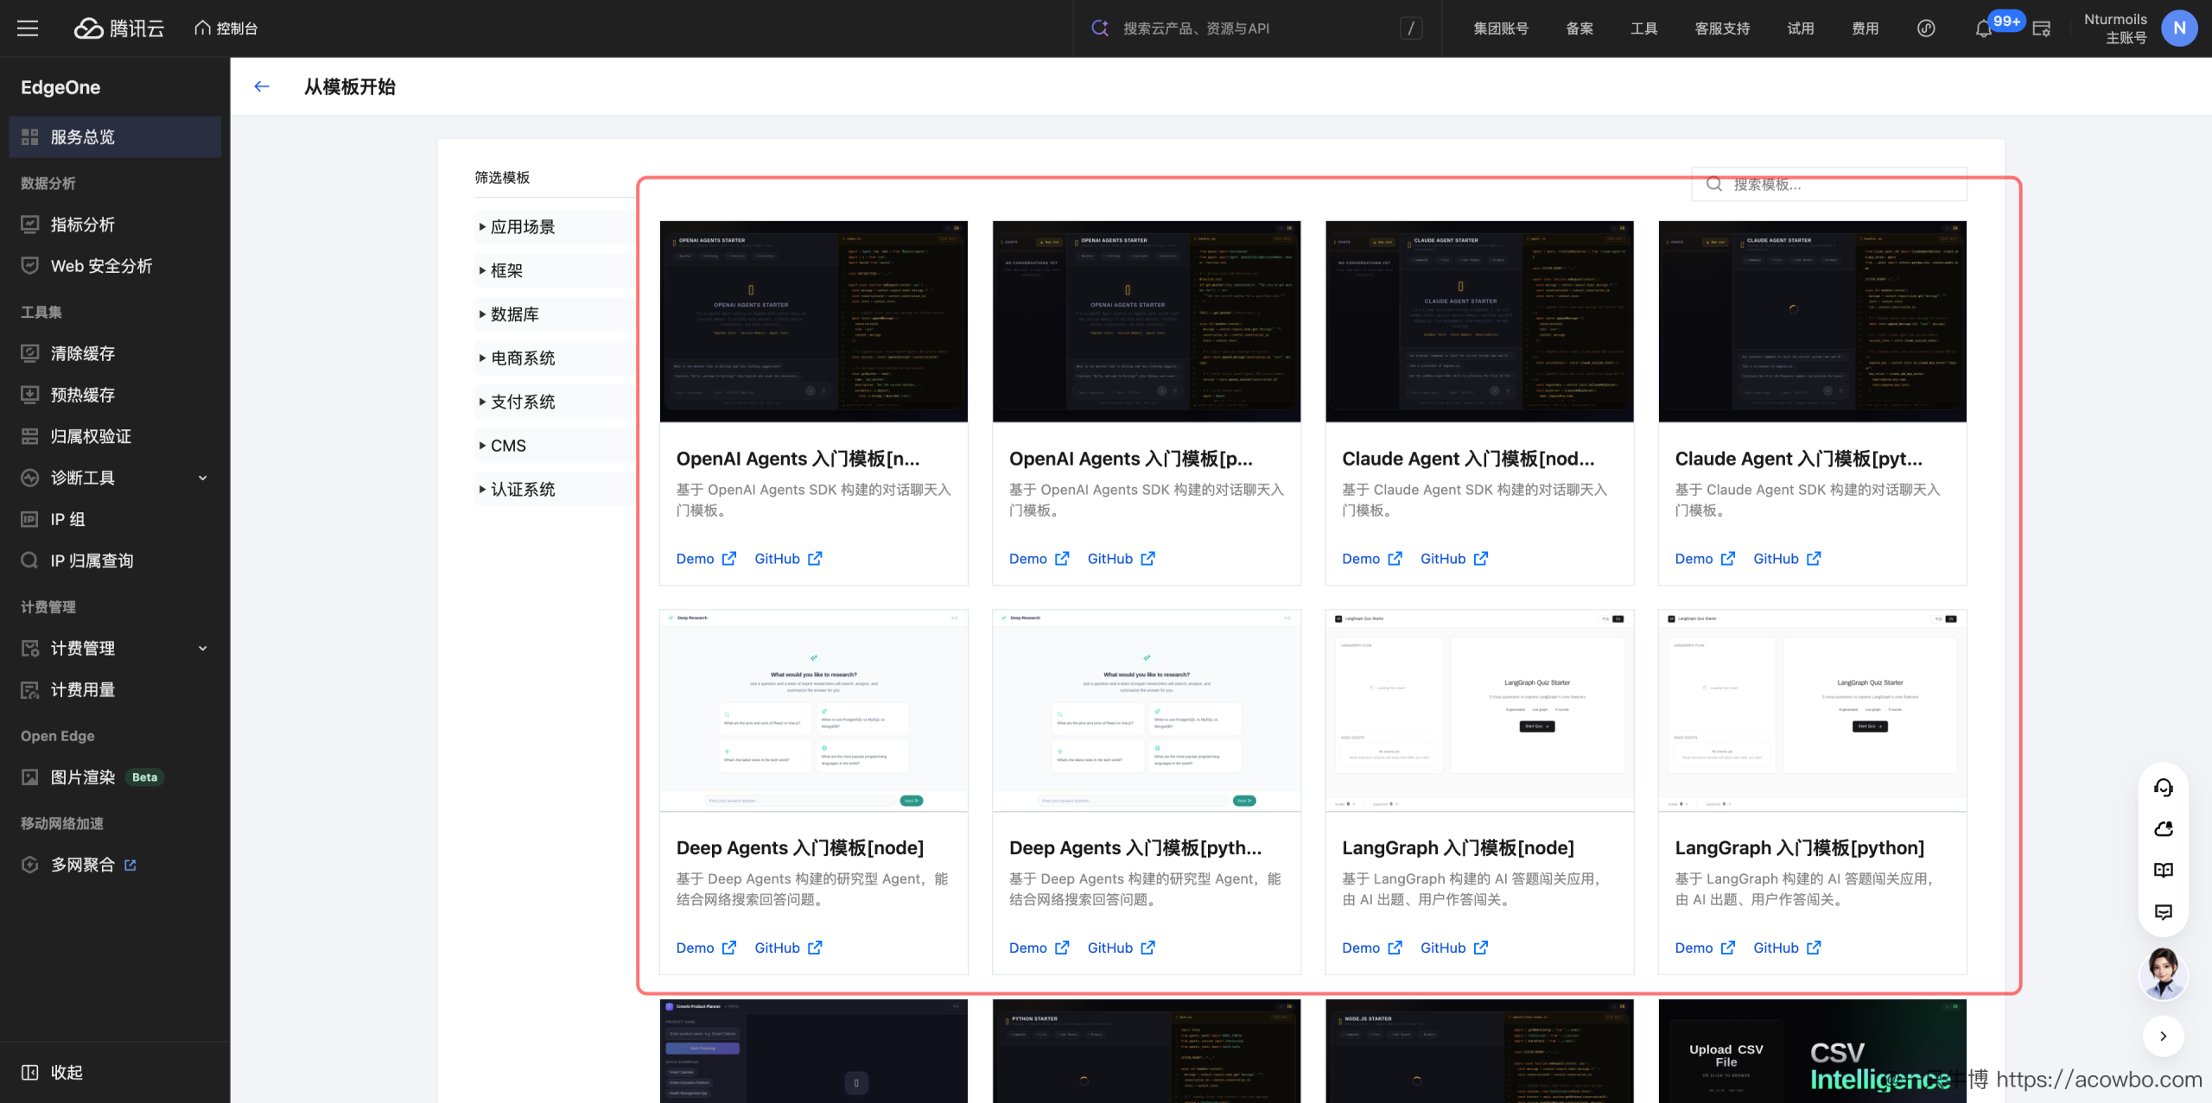Open the notifications bell icon
The image size is (2212, 1103).
(1983, 29)
